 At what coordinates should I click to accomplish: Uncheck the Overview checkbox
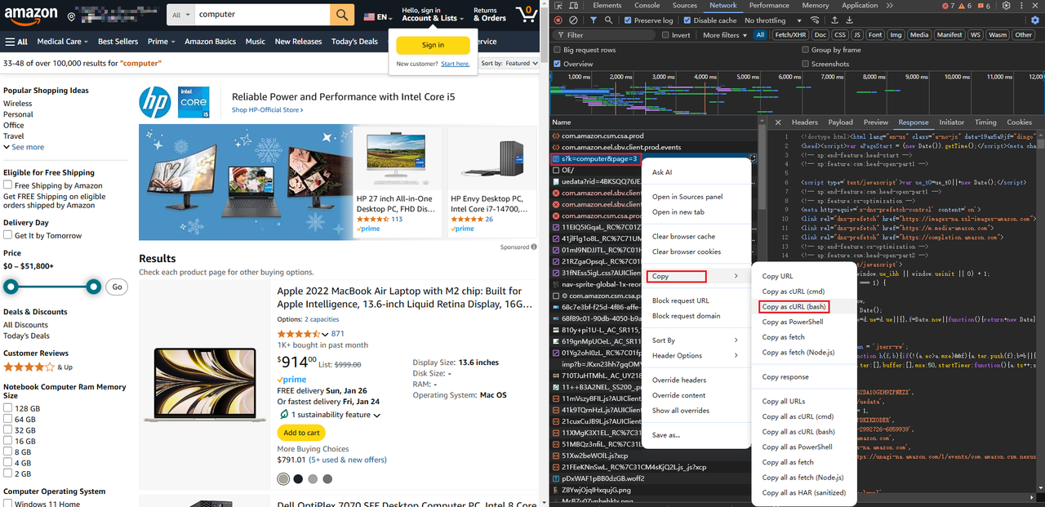pos(558,64)
